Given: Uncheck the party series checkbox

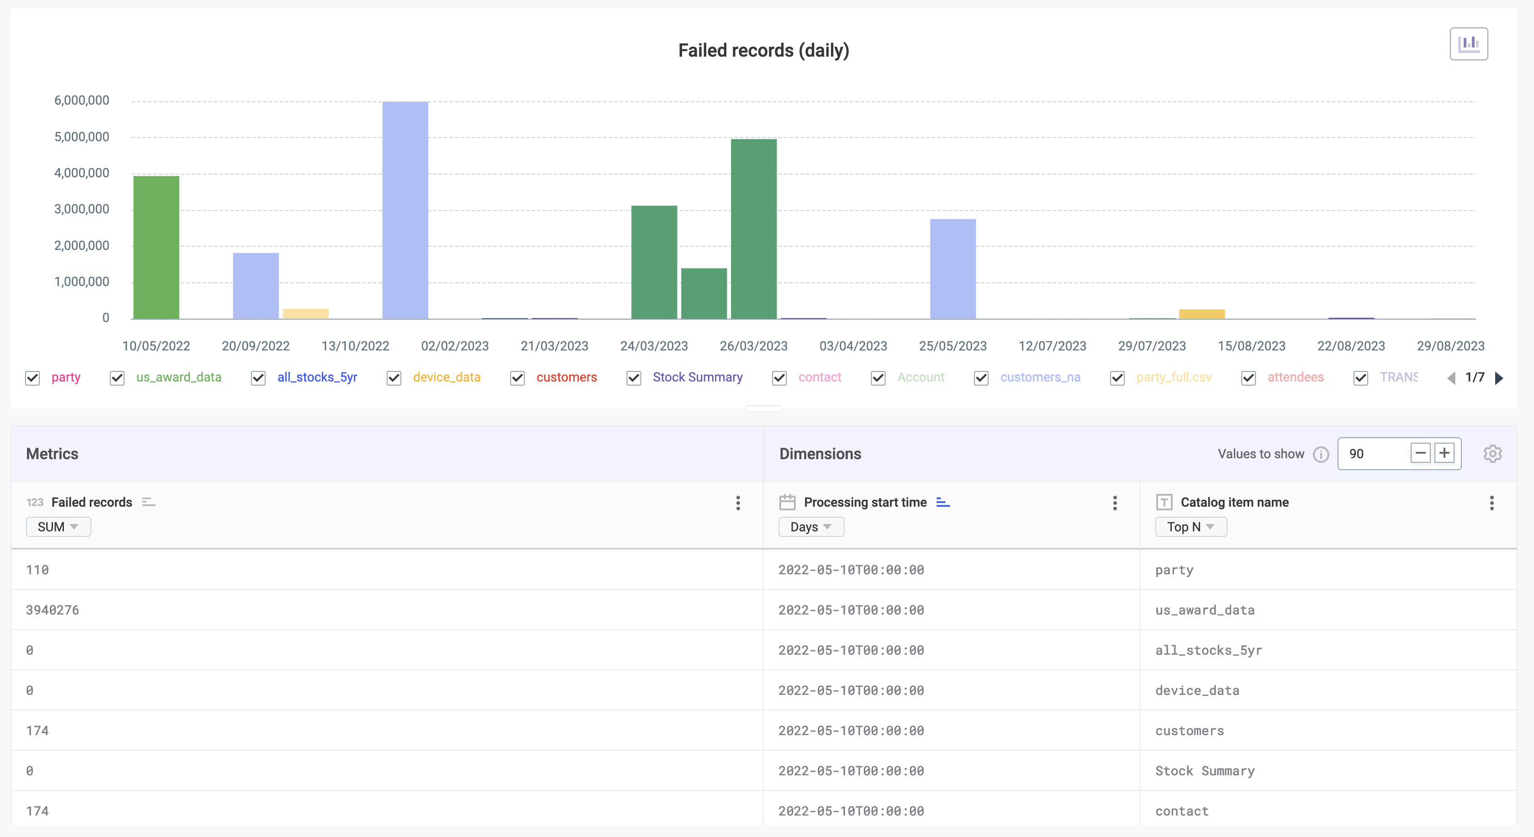Looking at the screenshot, I should (32, 378).
